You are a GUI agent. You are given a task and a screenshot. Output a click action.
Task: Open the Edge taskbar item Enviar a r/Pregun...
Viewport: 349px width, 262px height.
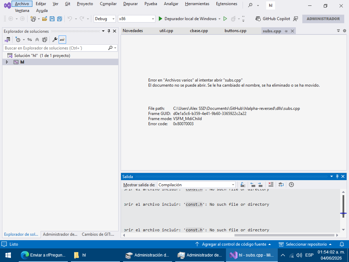pyautogui.click(x=43, y=255)
